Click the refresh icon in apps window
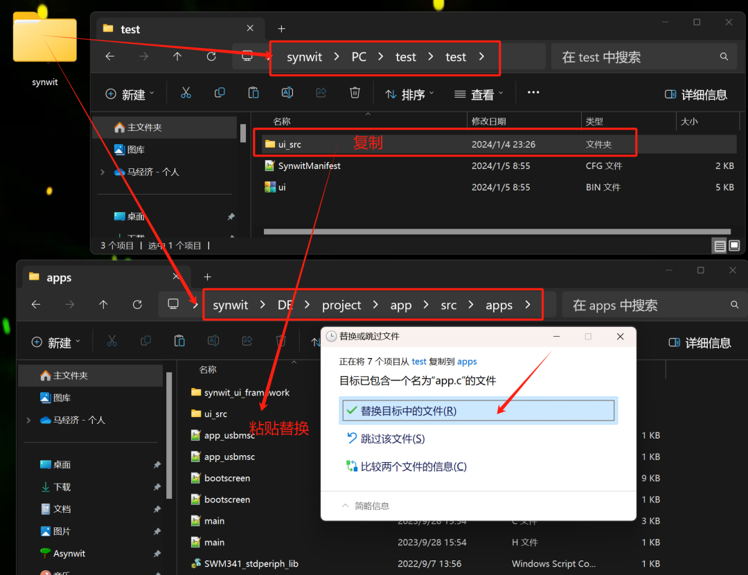 (x=137, y=304)
